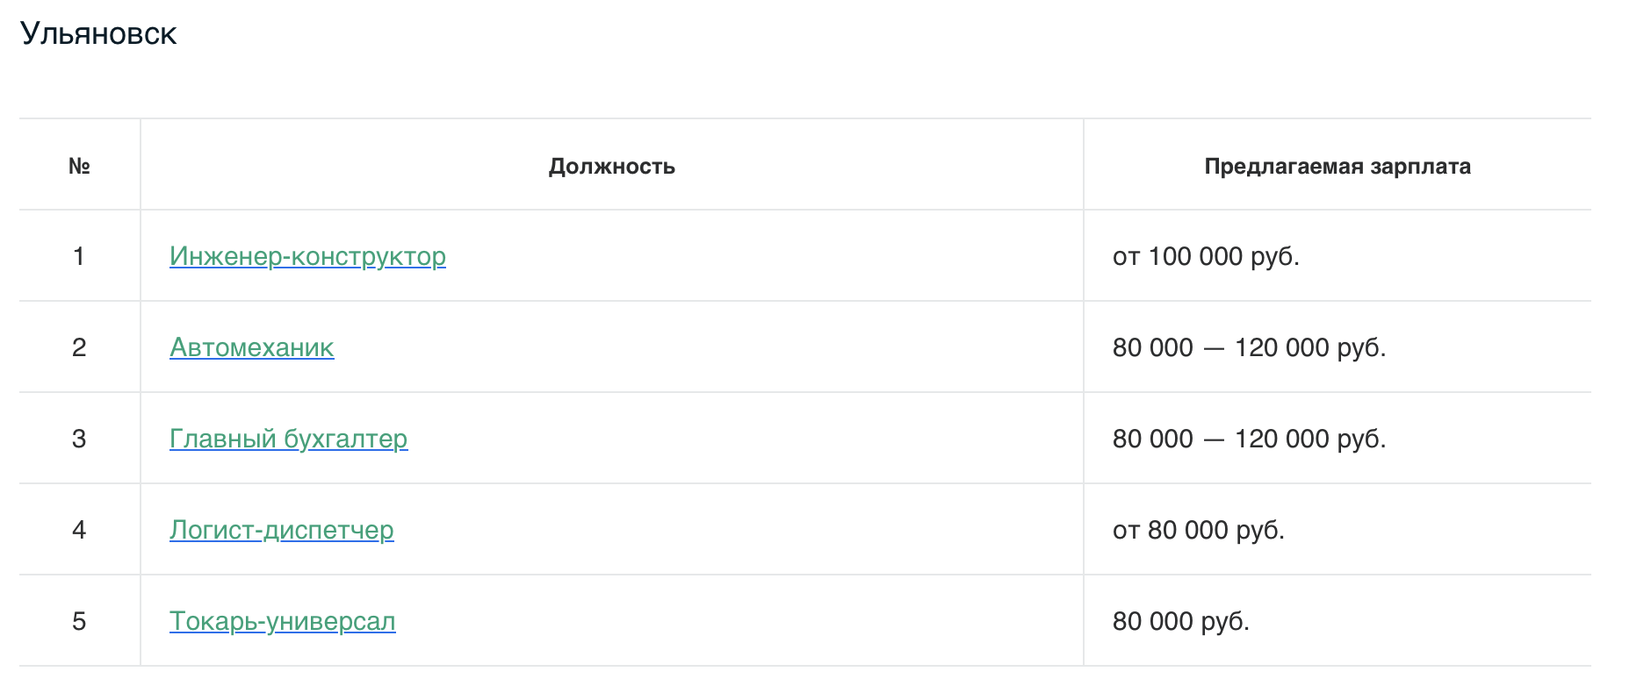Open the Токарь-универсал vacancy link
1644x693 pixels.
pos(282,621)
